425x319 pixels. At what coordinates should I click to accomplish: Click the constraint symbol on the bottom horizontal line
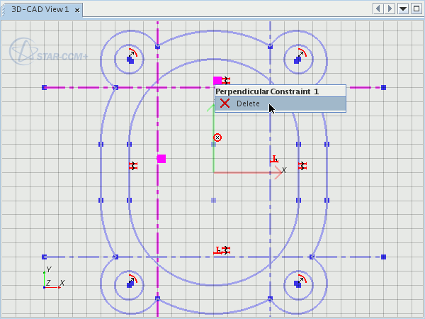tap(222, 250)
